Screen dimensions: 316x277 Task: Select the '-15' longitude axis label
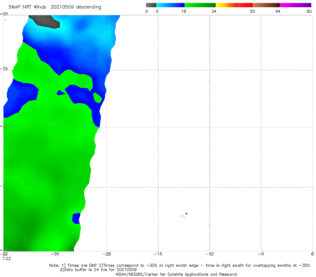click(x=158, y=254)
